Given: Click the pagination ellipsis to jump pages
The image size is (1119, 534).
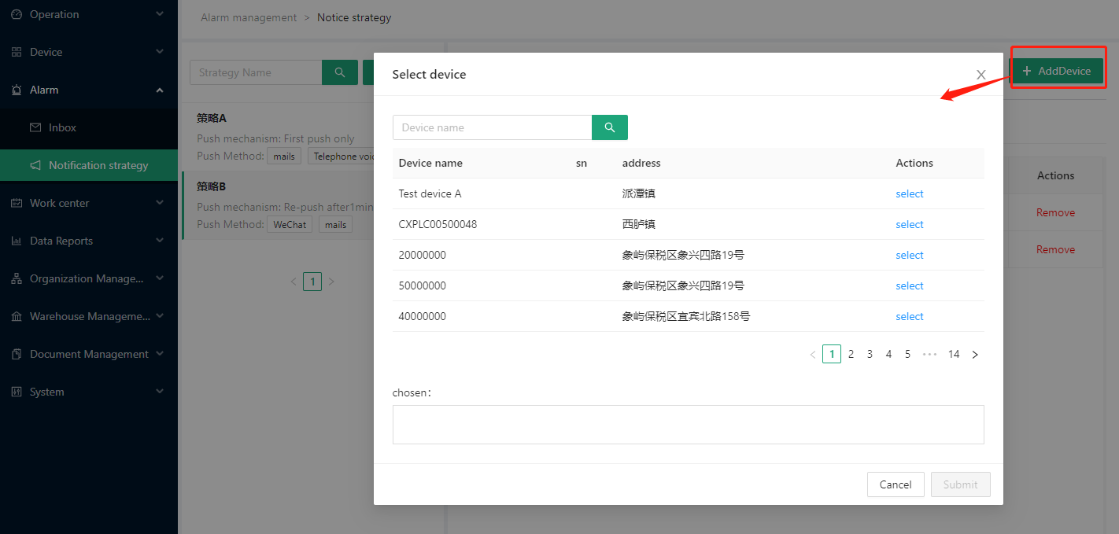Looking at the screenshot, I should pyautogui.click(x=929, y=355).
